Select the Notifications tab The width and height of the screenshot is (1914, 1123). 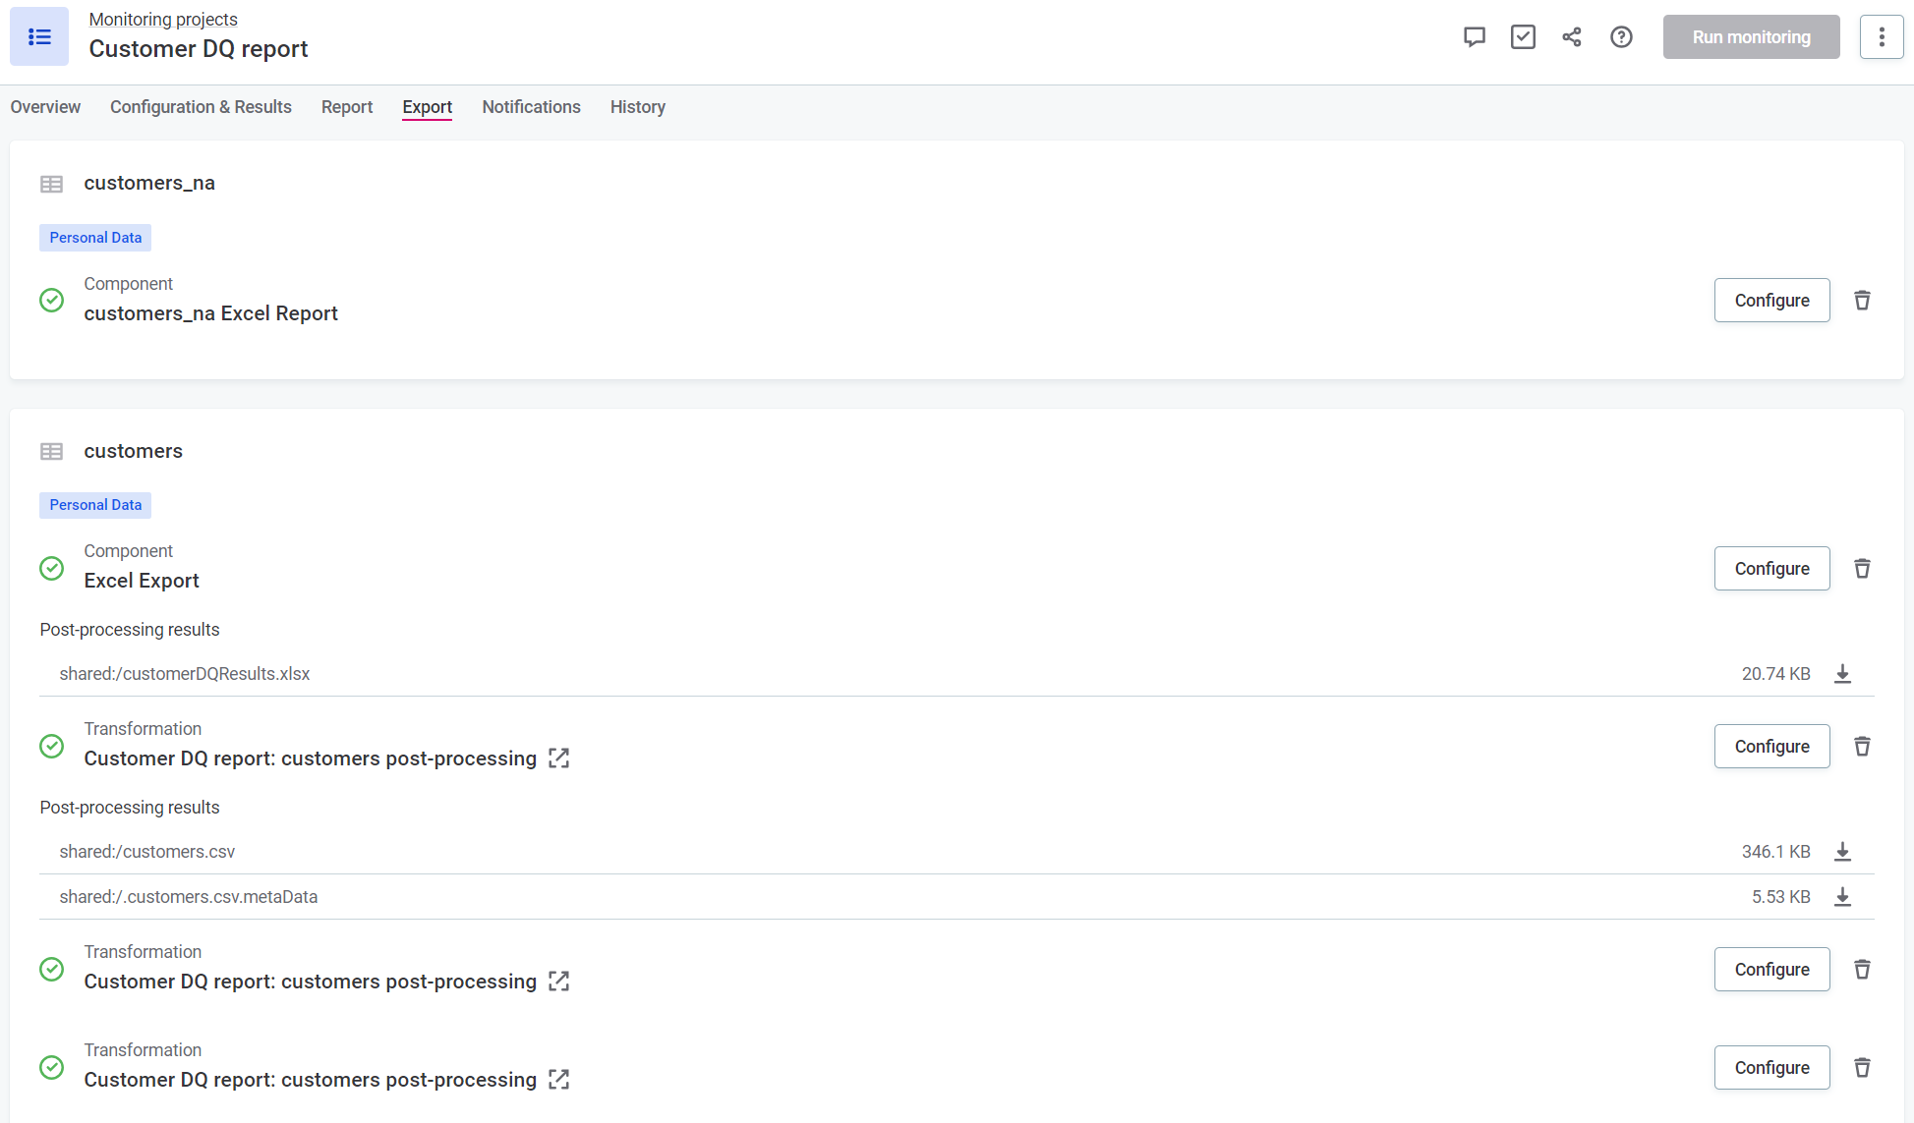531,105
